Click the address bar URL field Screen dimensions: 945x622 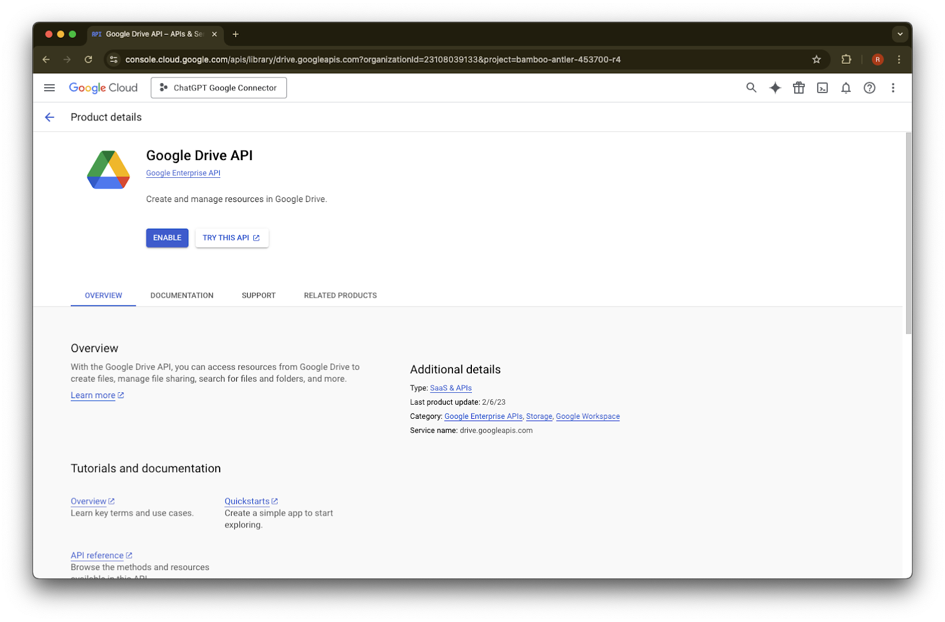[x=373, y=60]
